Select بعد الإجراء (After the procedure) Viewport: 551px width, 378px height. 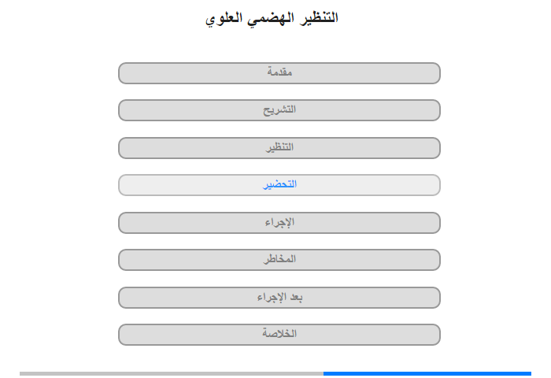point(279,298)
